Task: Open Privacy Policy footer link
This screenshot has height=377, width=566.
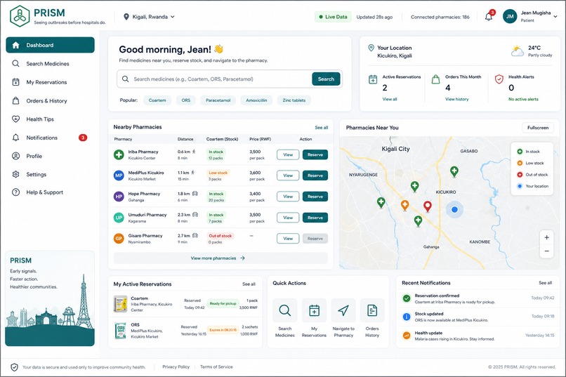Action: tap(176, 367)
